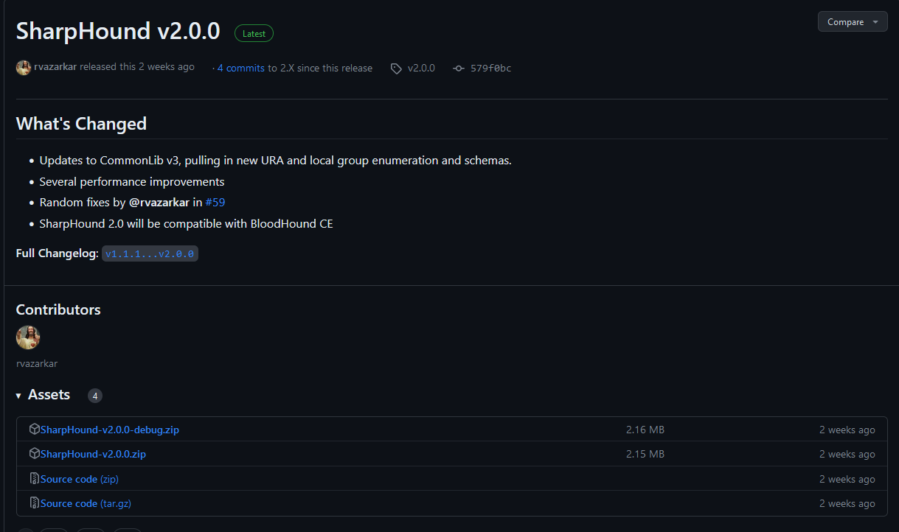
Task: Click the file icon for Source code (tar.gz)
Action: pyautogui.click(x=34, y=503)
